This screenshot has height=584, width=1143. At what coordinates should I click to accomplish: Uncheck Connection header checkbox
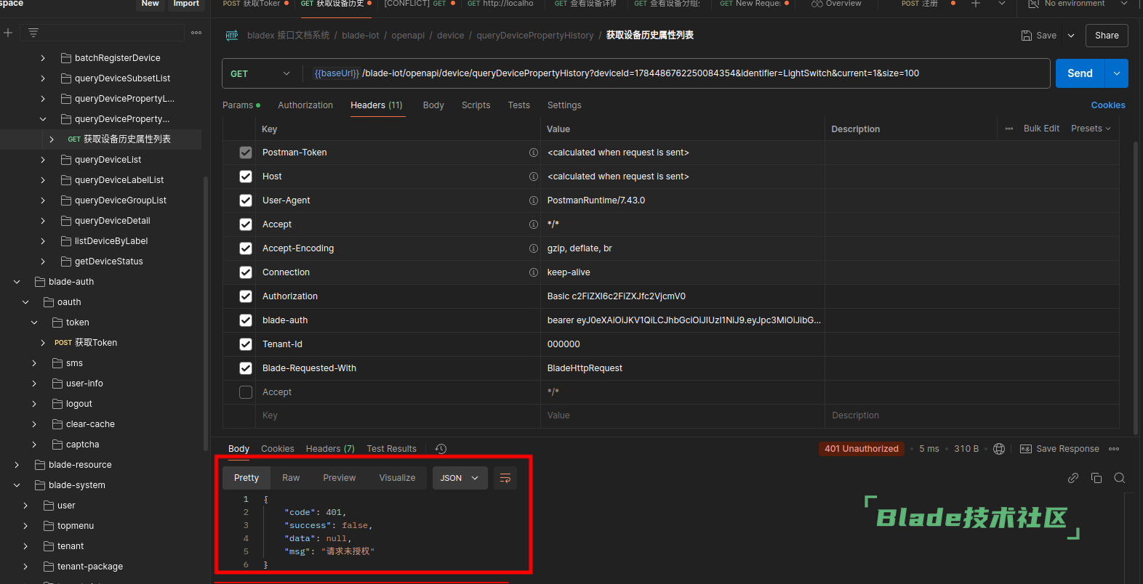246,272
